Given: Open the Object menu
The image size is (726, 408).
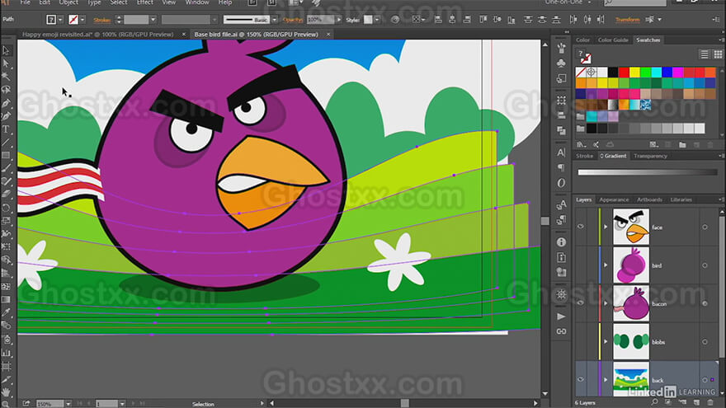Looking at the screenshot, I should (x=68, y=2).
